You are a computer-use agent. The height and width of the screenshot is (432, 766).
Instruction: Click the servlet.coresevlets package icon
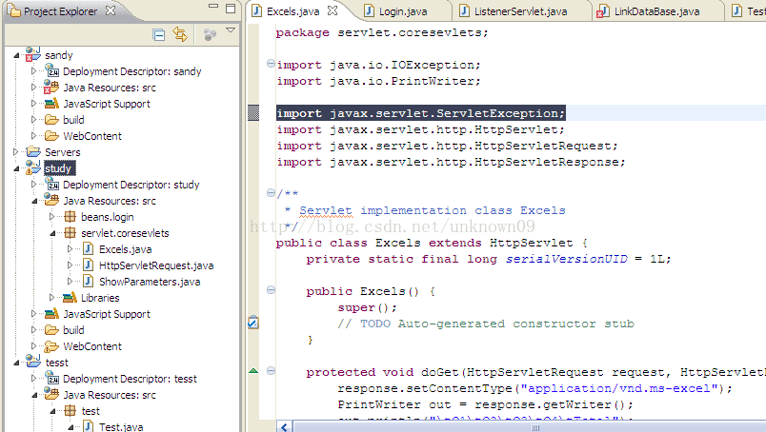[71, 233]
